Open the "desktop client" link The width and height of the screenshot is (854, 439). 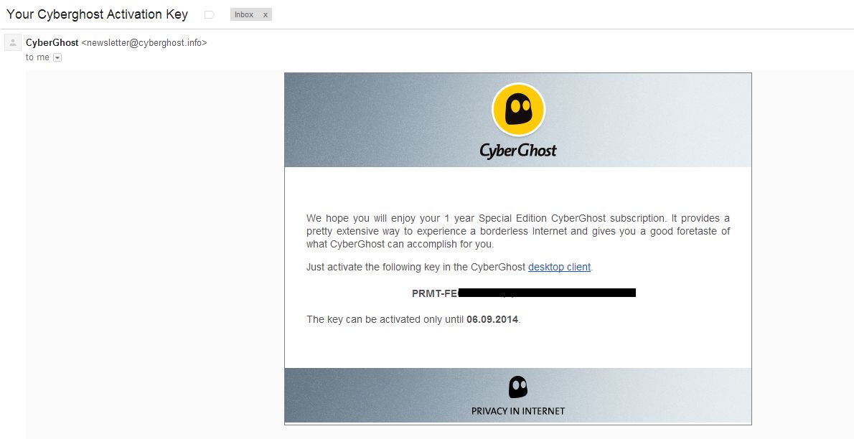click(559, 267)
